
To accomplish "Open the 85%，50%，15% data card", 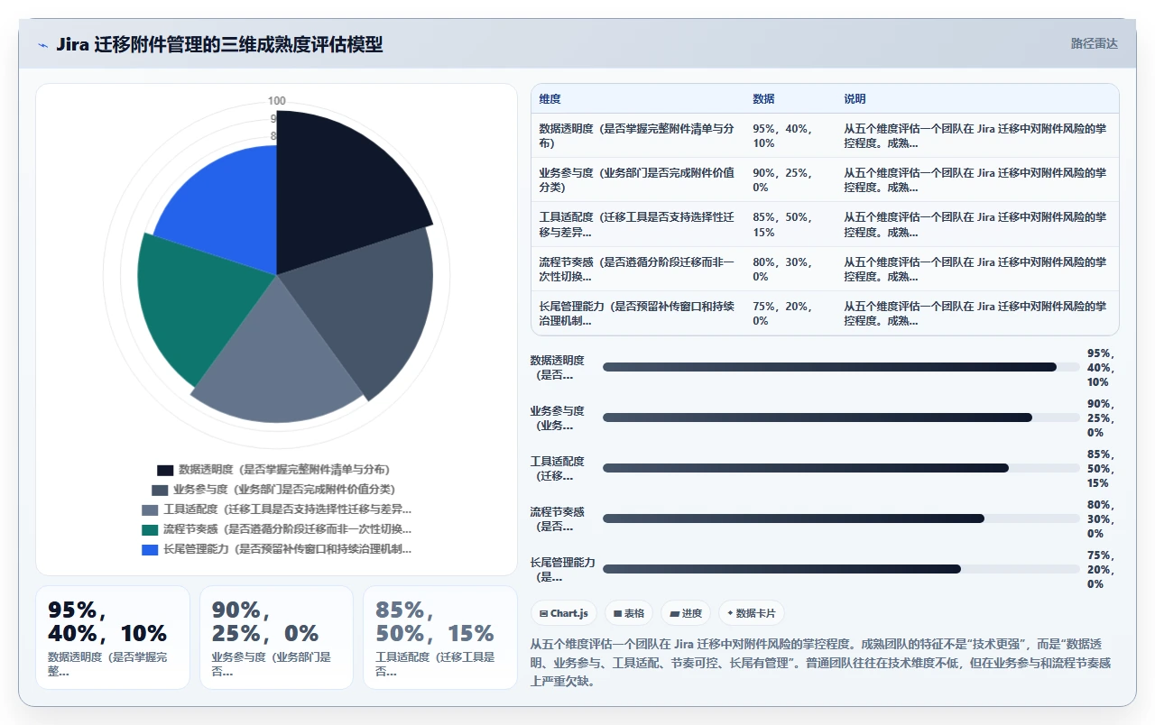I will (440, 638).
